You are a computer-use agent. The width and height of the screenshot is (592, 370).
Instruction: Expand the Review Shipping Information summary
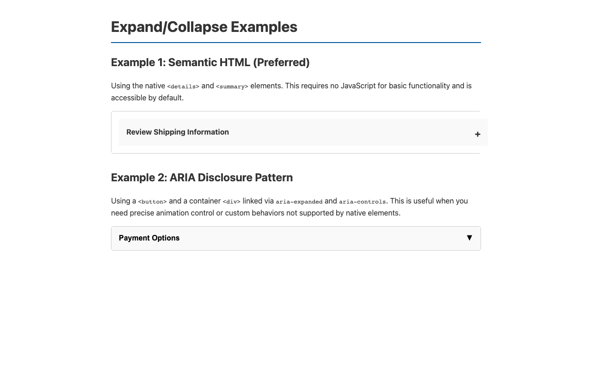tap(296, 132)
